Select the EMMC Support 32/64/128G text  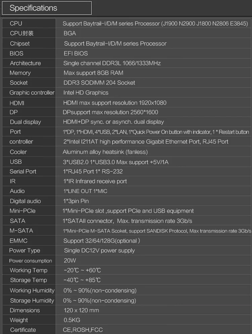[x=102, y=241]
